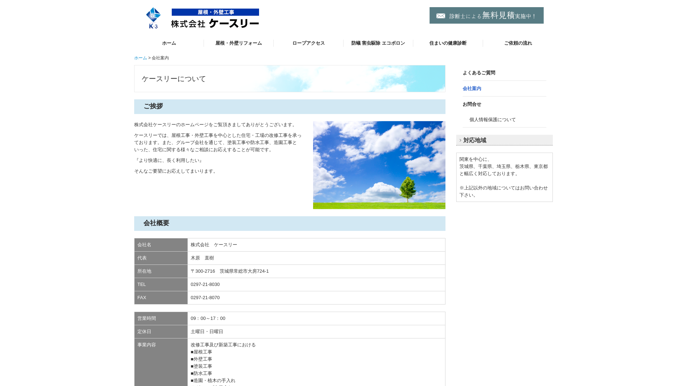Viewport: 687px width, 386px height.
Task: Click the 営業時間 table header cell
Action: tap(161, 318)
